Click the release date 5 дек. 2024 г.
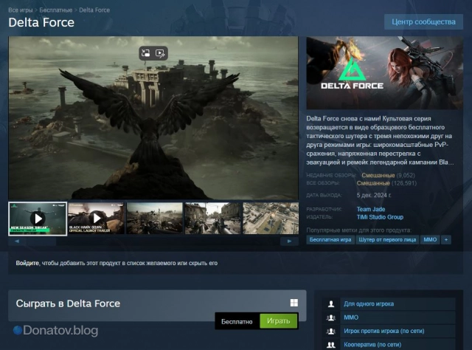 tap(374, 195)
